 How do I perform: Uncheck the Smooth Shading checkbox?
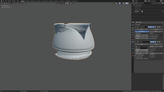136,55
